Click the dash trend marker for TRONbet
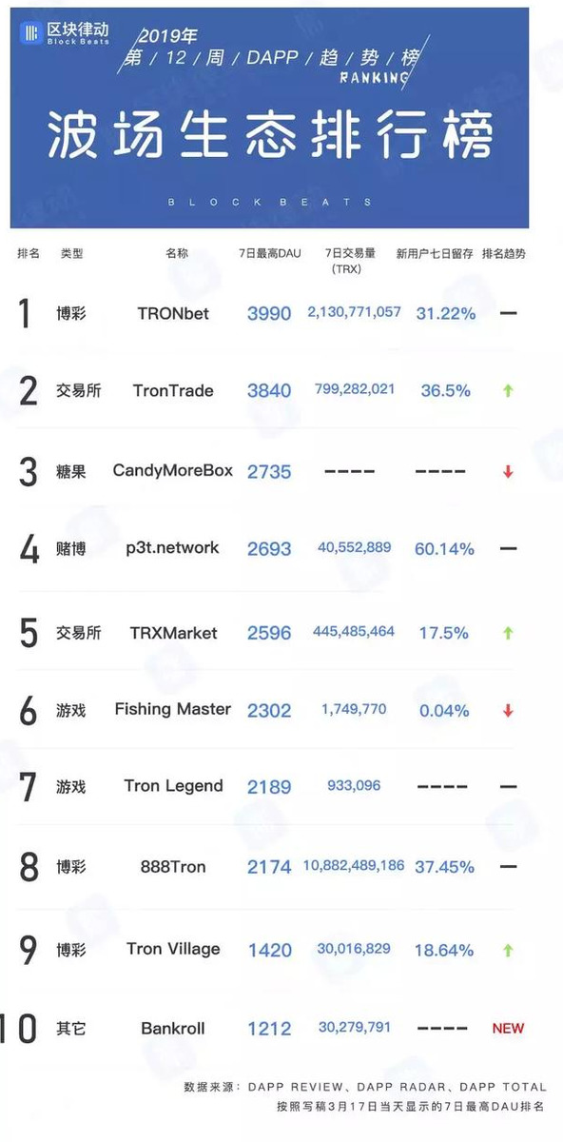 [508, 312]
